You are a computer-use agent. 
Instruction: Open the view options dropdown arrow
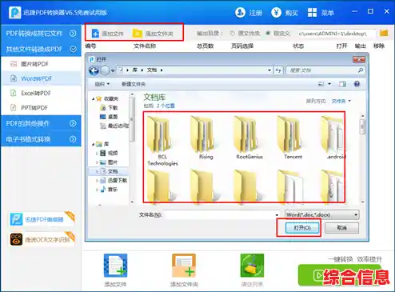pos(329,84)
